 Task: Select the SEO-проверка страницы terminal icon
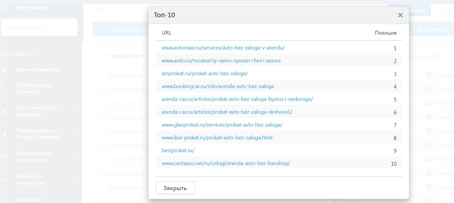[4, 89]
